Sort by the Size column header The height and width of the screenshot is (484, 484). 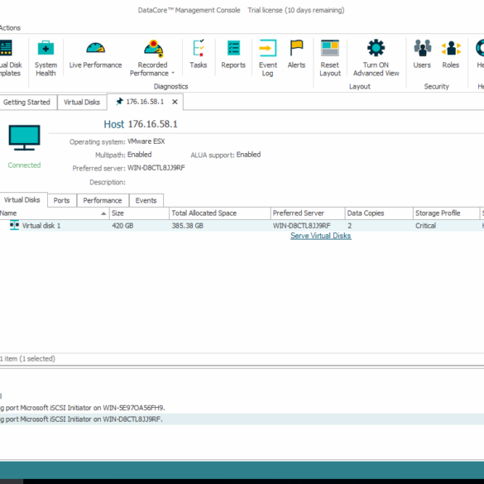click(139, 213)
